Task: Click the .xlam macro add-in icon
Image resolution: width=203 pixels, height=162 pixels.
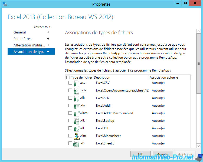Action: 76,114
